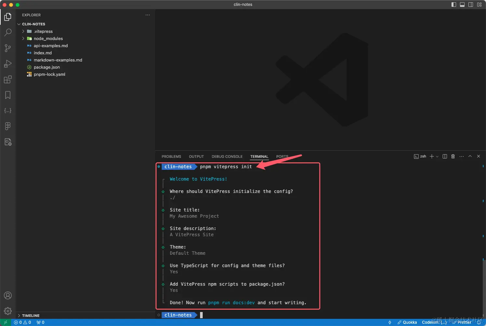Toggle secondary side bar layout icon
The height and width of the screenshot is (326, 486).
click(x=471, y=5)
